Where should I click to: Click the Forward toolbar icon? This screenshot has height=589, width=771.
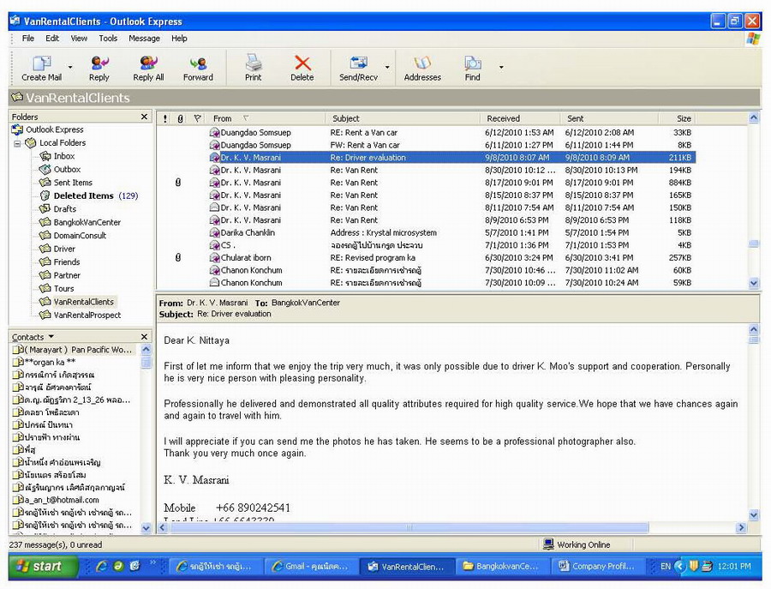click(198, 68)
